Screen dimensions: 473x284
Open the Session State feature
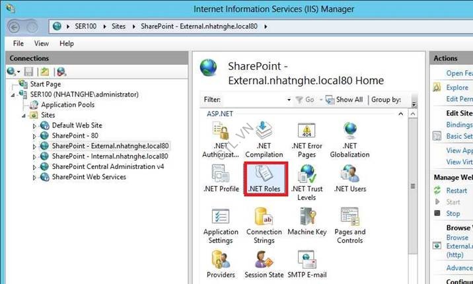[x=264, y=264]
